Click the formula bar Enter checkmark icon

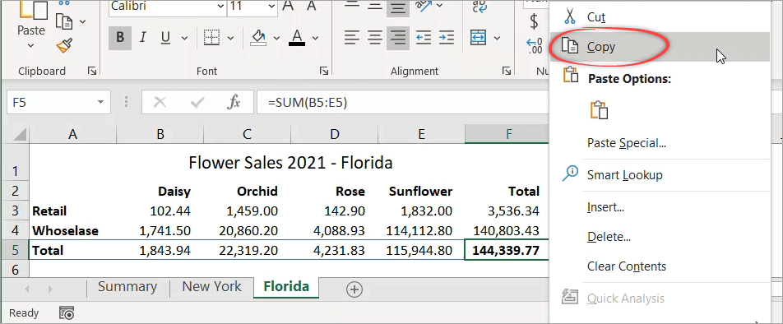197,103
